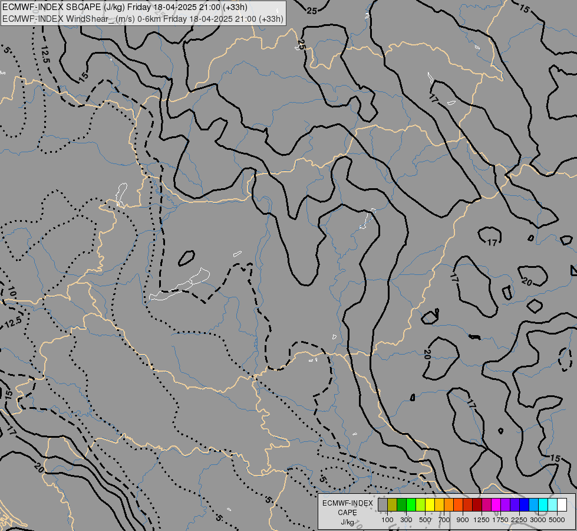Screen dimensions: 577x531
Task: Click the SBCAPE title line
Action: point(125,7)
